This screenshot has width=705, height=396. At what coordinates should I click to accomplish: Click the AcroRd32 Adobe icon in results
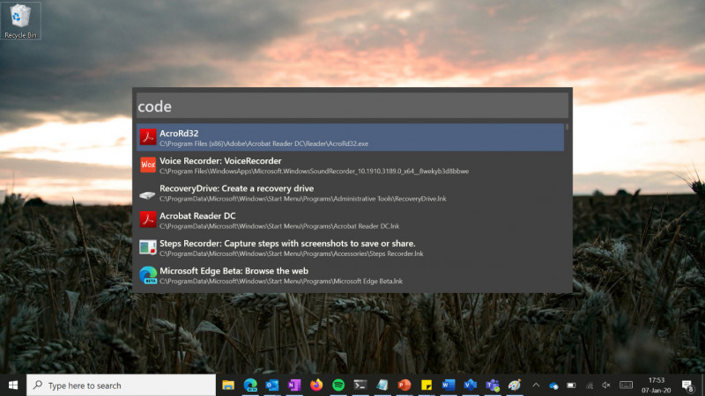pyautogui.click(x=148, y=137)
